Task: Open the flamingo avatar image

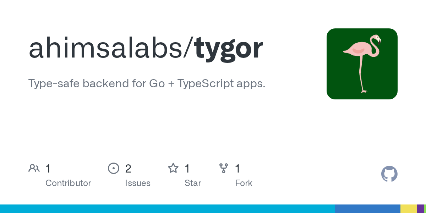Action: point(362,64)
